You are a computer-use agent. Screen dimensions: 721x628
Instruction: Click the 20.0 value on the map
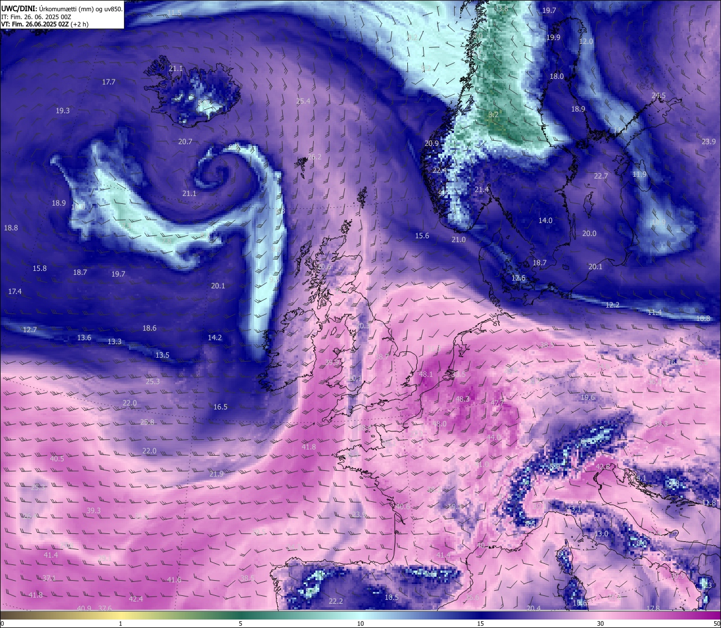point(589,234)
